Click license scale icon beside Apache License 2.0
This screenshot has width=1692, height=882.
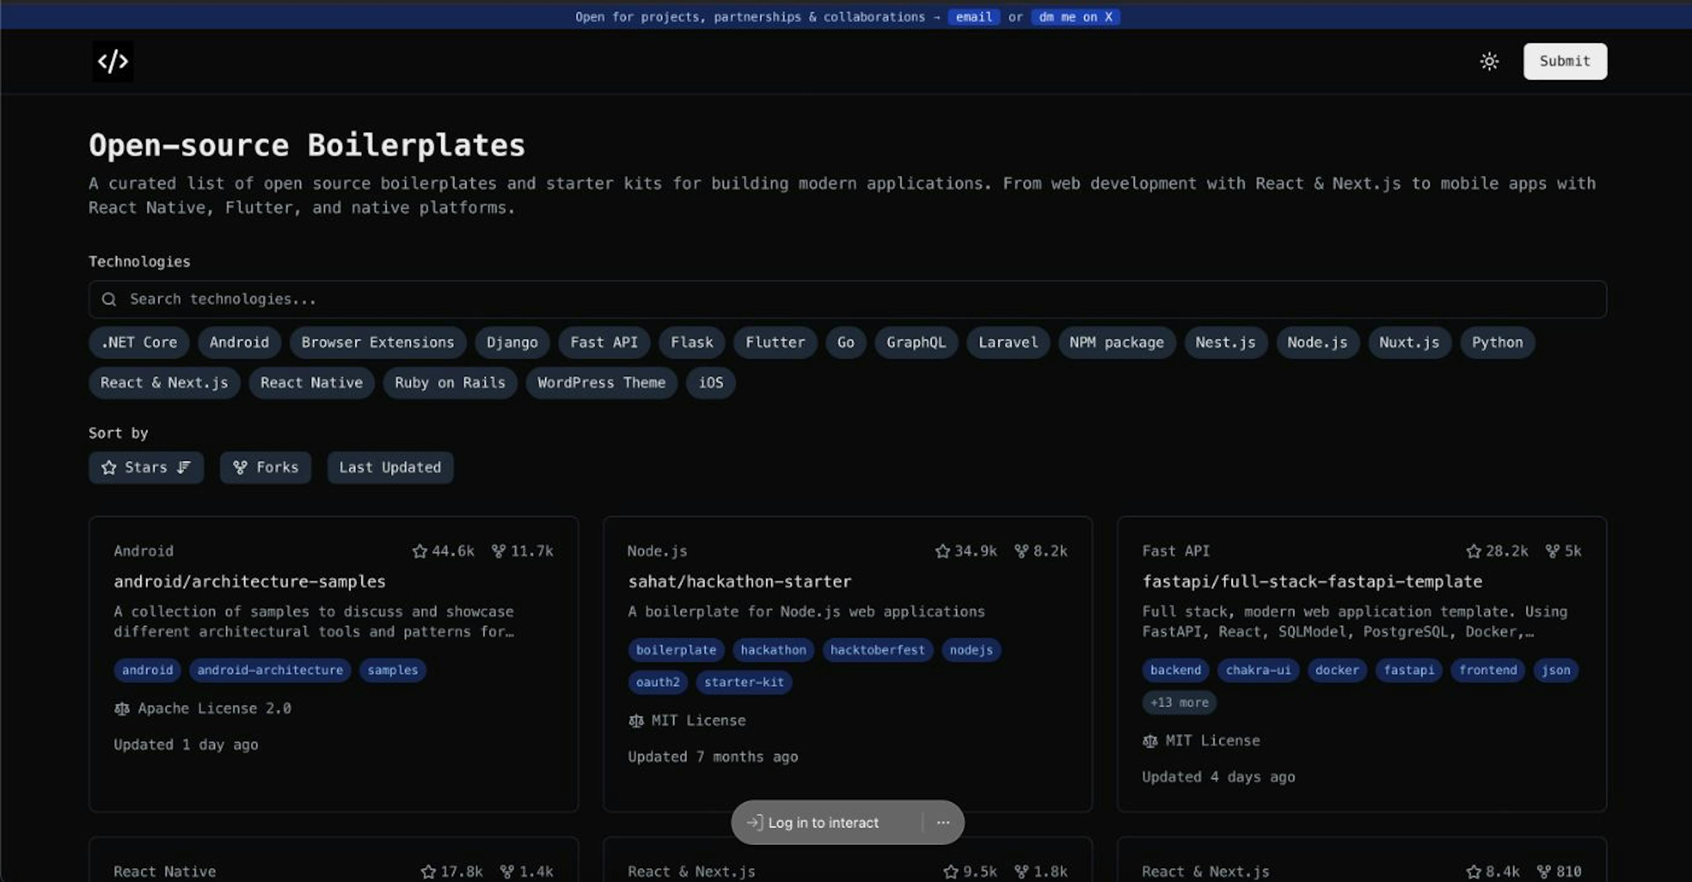coord(122,708)
